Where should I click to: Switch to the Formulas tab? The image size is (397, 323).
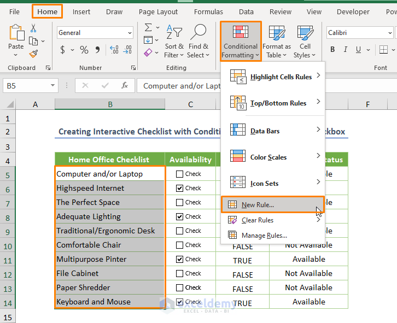(208, 12)
